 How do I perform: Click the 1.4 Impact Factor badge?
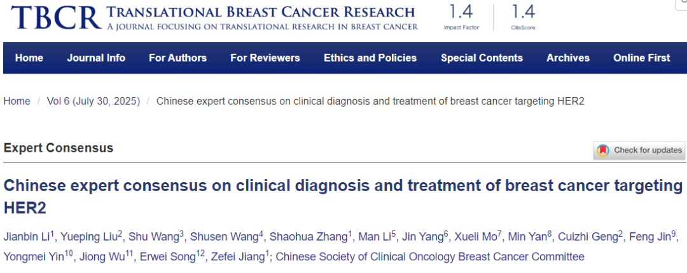[x=462, y=17]
